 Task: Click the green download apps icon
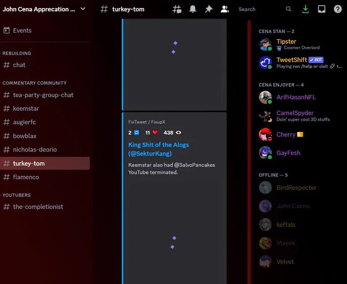point(305,9)
